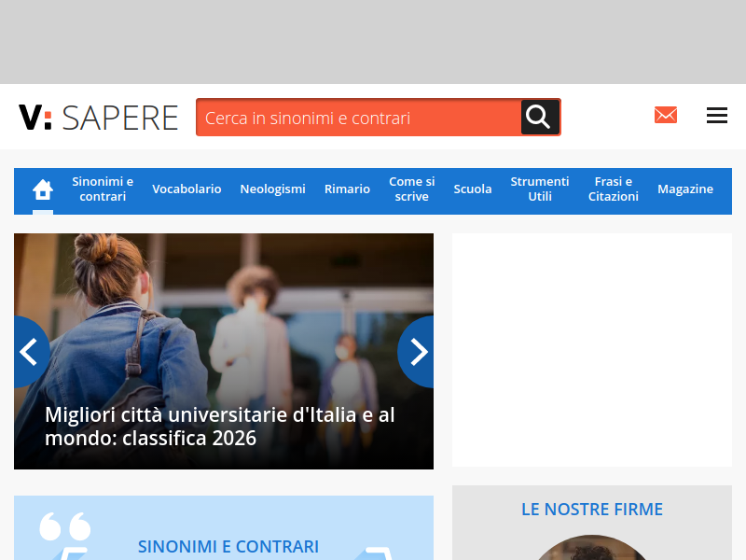
Task: Open the Strumenti Utili nav item
Action: (x=540, y=189)
